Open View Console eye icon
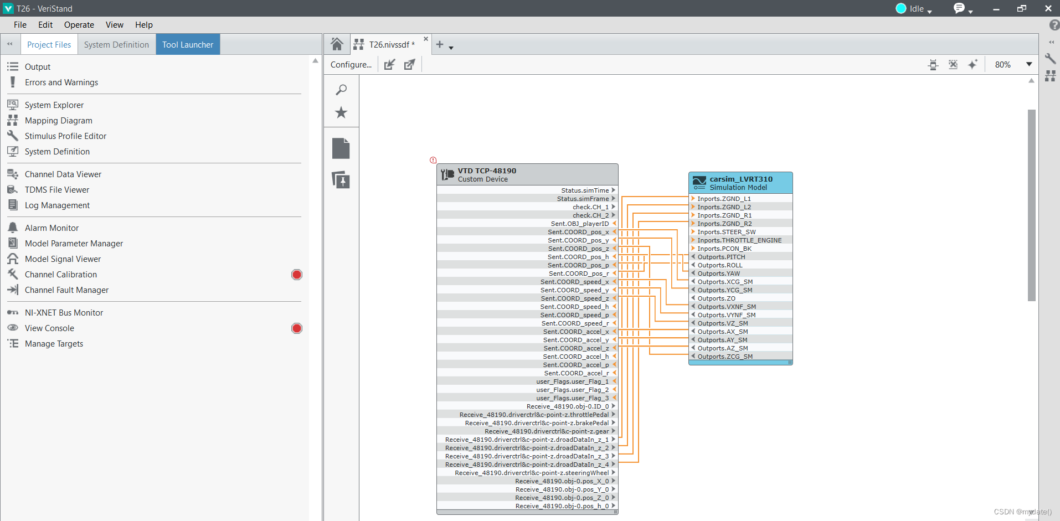Viewport: 1060px width, 521px height. (x=13, y=328)
